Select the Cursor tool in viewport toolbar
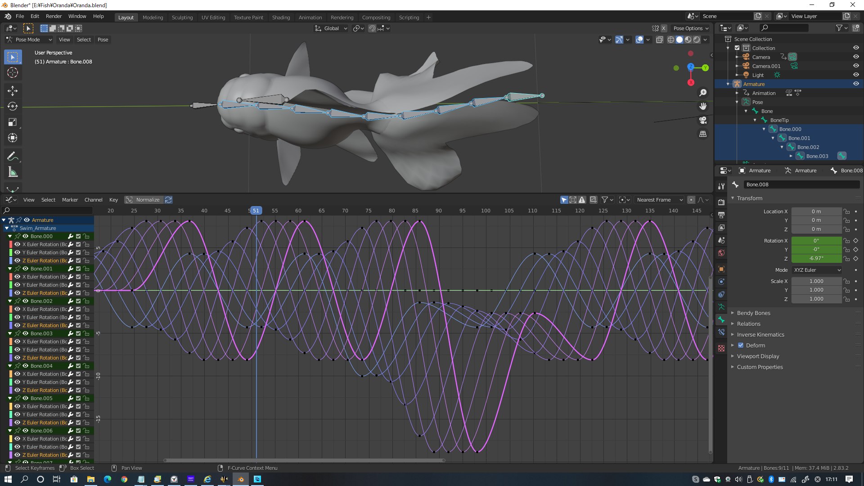The height and width of the screenshot is (486, 864). pyautogui.click(x=13, y=72)
